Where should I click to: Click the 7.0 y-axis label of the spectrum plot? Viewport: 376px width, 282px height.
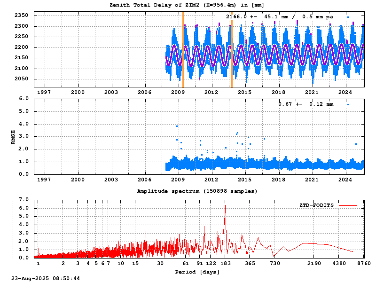coord(24,199)
